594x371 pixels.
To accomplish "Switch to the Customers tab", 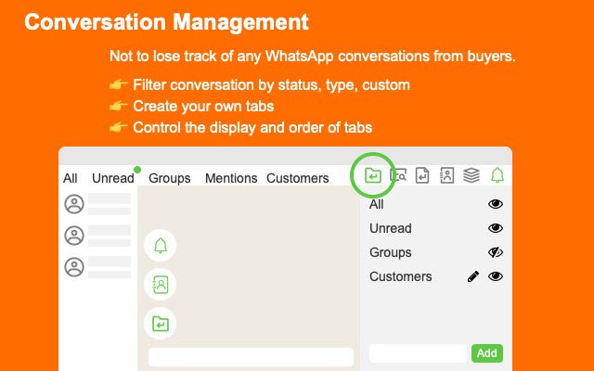I will pyautogui.click(x=297, y=178).
